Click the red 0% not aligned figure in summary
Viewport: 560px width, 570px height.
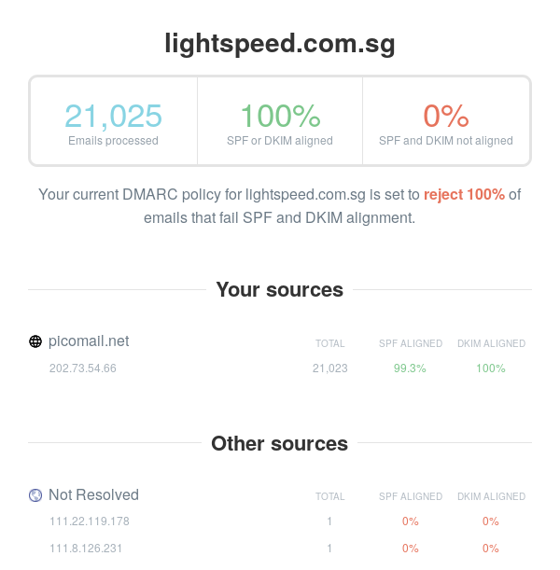pos(445,116)
